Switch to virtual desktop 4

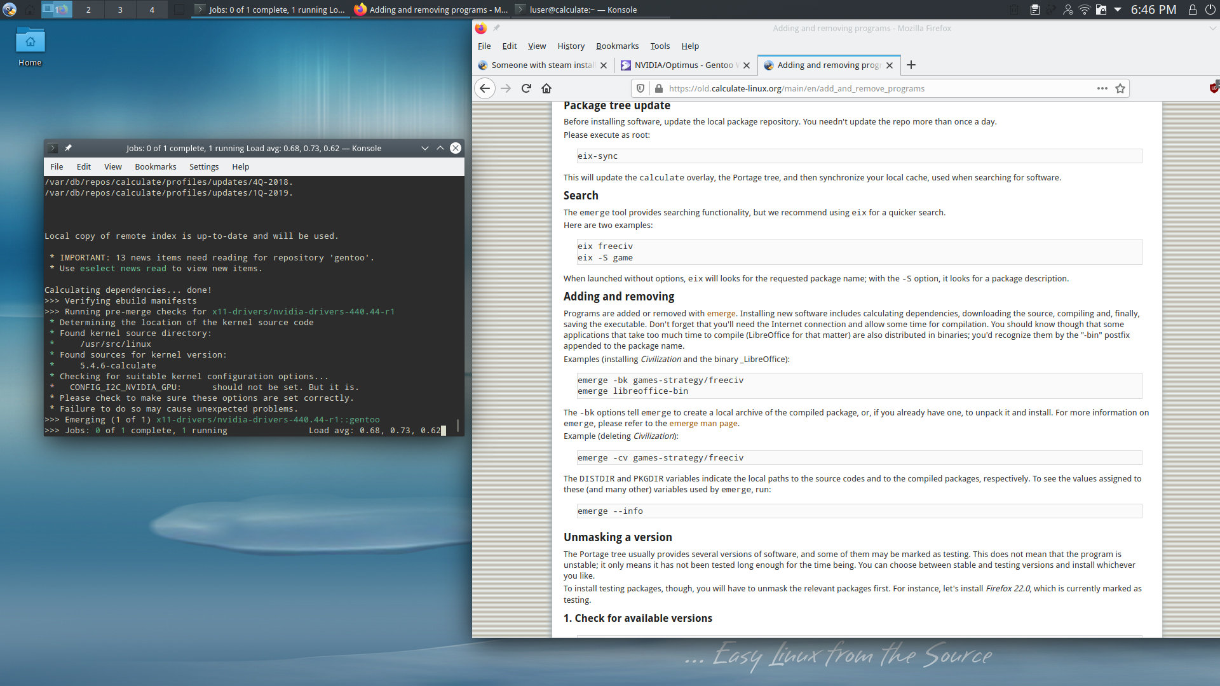(x=152, y=10)
